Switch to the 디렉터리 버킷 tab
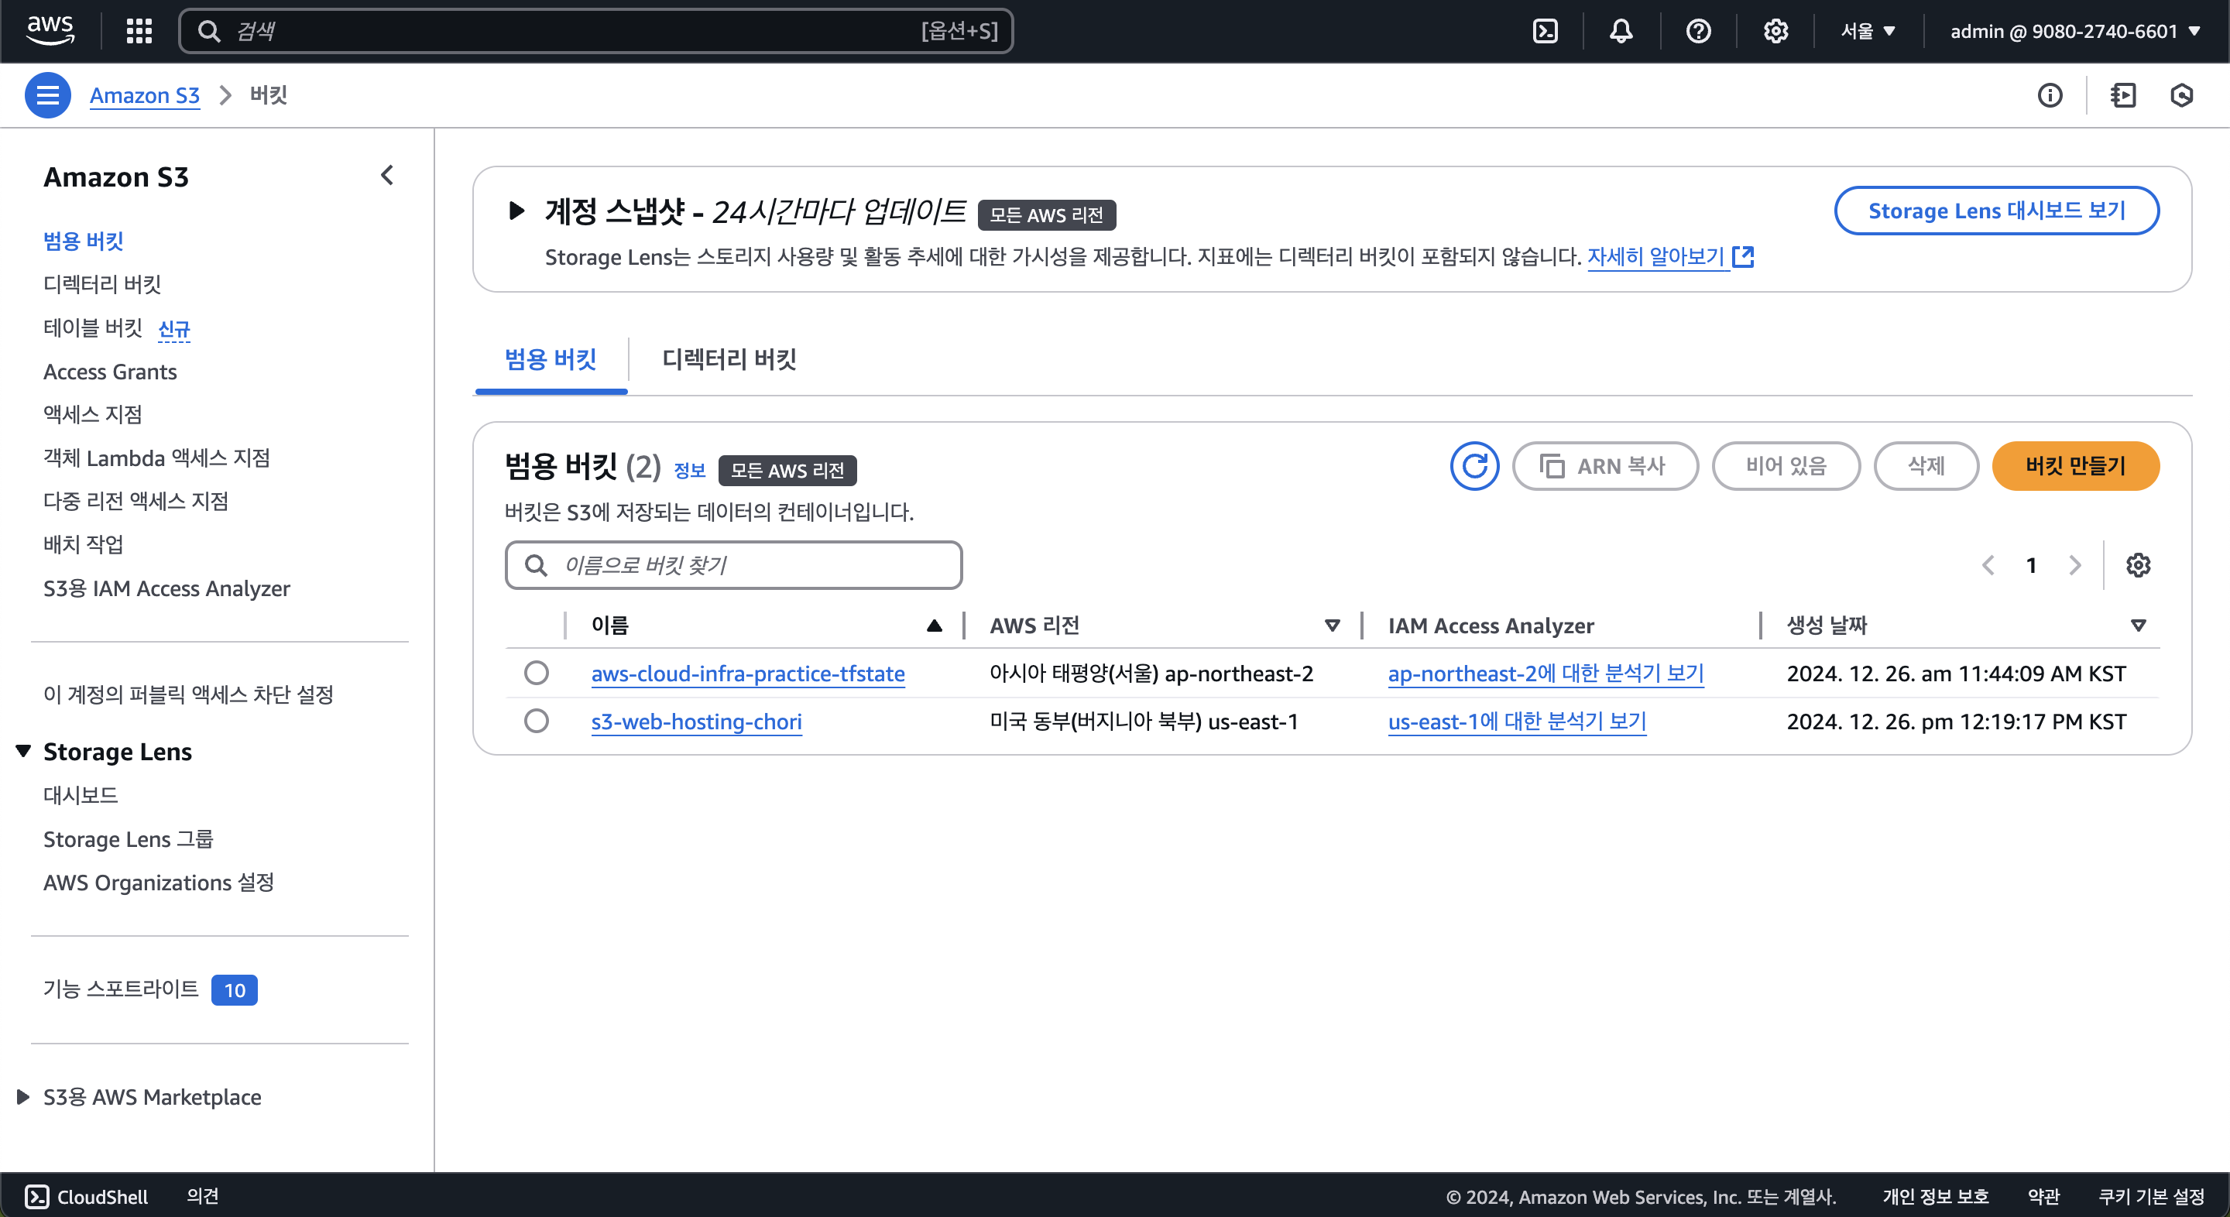Viewport: 2230px width, 1217px height. (x=728, y=359)
